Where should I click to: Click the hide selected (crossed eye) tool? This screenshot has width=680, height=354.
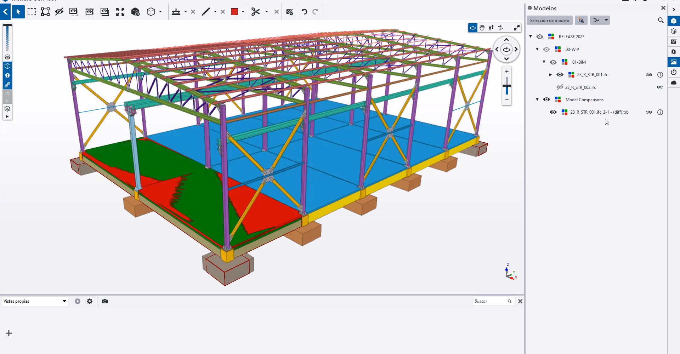(59, 12)
